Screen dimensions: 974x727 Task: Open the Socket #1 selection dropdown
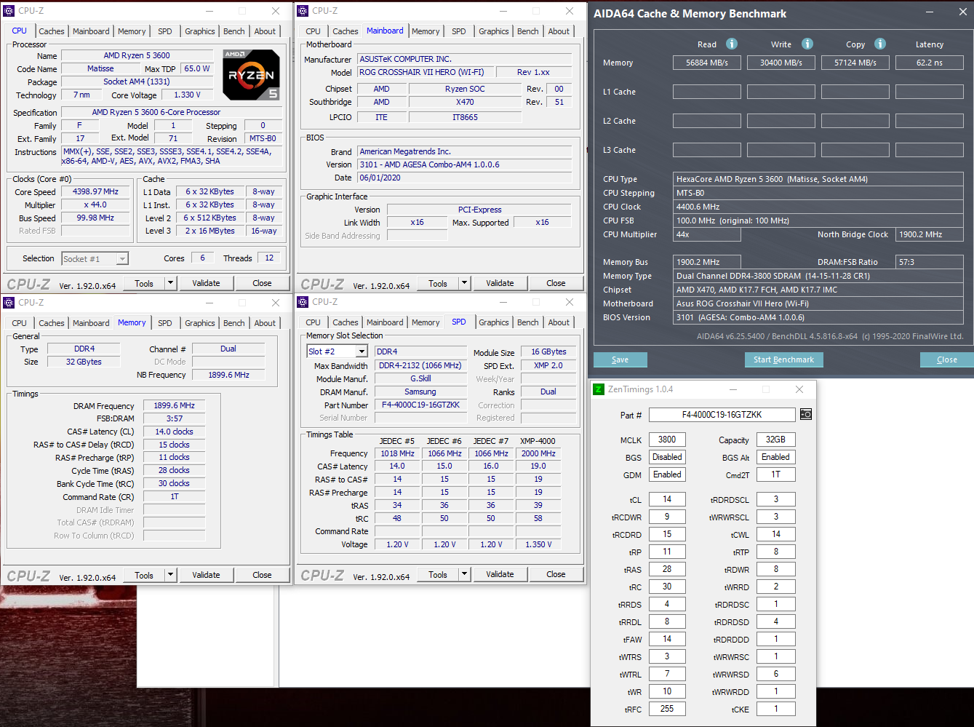122,258
